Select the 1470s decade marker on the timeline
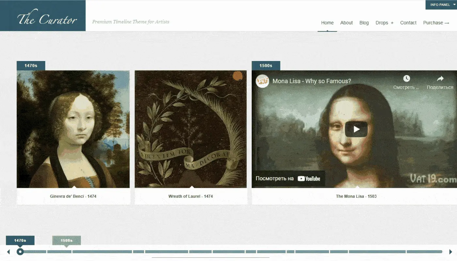 [x=20, y=240]
